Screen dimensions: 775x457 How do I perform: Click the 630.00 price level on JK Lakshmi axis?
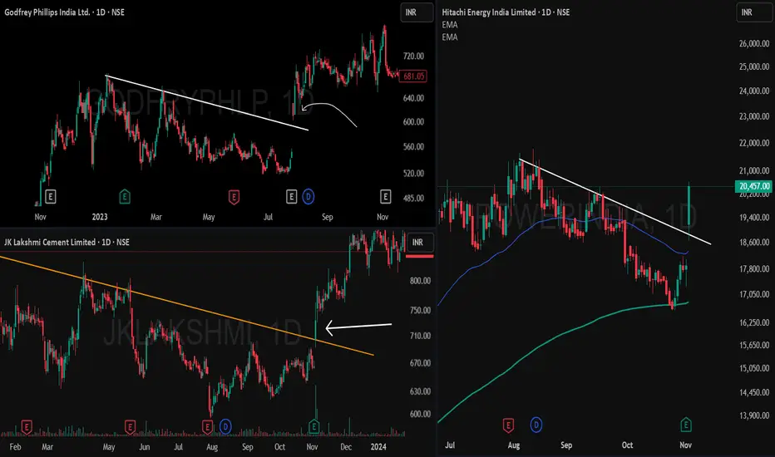click(420, 391)
